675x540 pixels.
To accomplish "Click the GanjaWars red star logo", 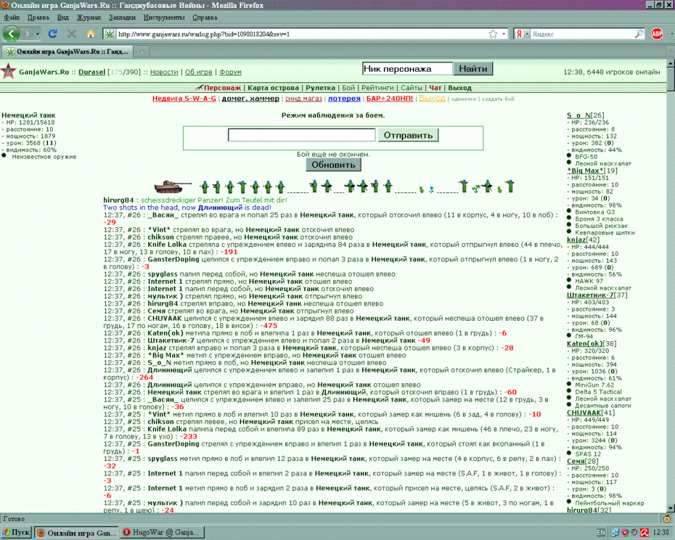I will click(x=8, y=71).
